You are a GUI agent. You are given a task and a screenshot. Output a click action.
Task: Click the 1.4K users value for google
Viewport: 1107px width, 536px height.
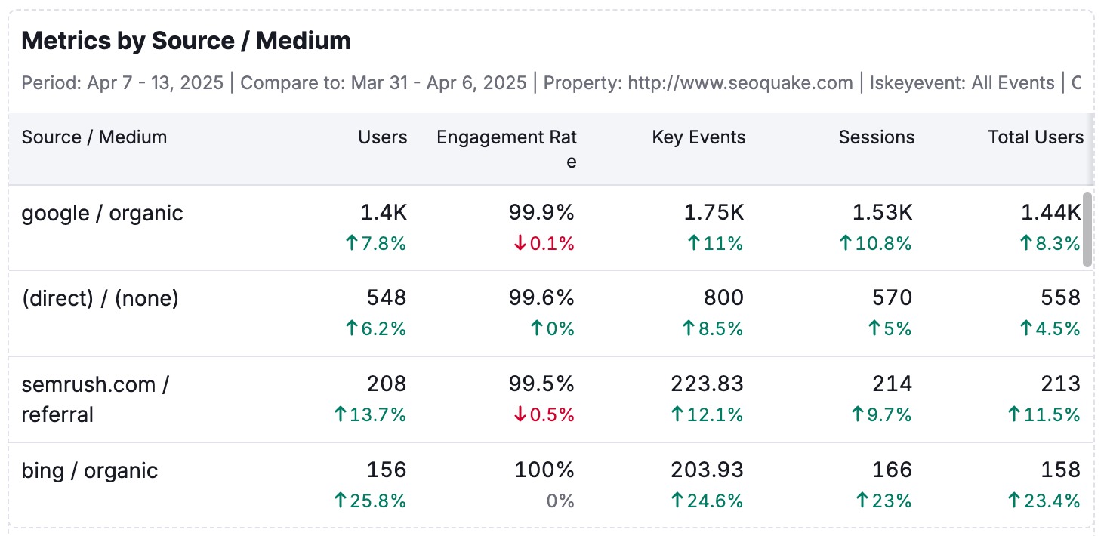point(383,214)
